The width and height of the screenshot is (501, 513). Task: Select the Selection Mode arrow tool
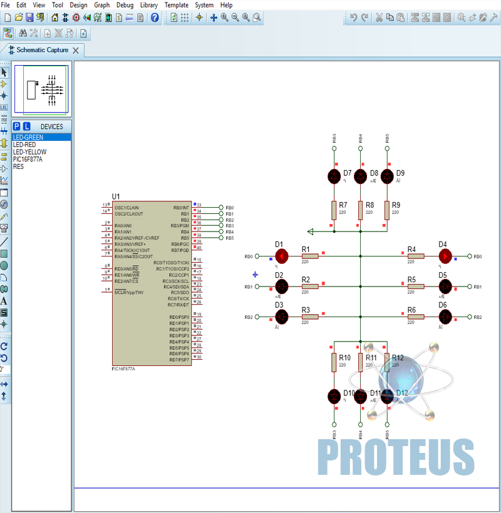click(4, 72)
